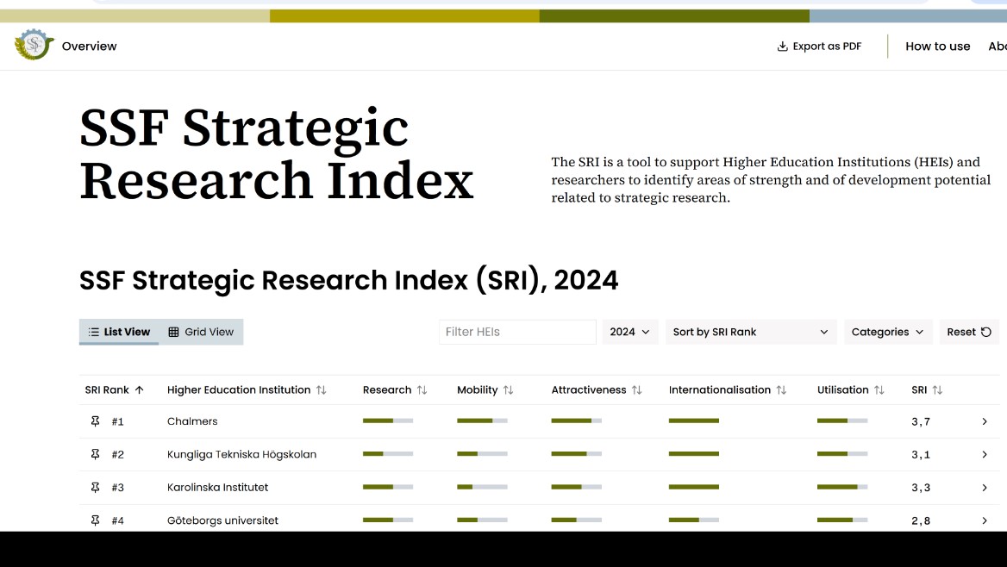The width and height of the screenshot is (1007, 567).
Task: Sort the Research column
Action: point(422,389)
